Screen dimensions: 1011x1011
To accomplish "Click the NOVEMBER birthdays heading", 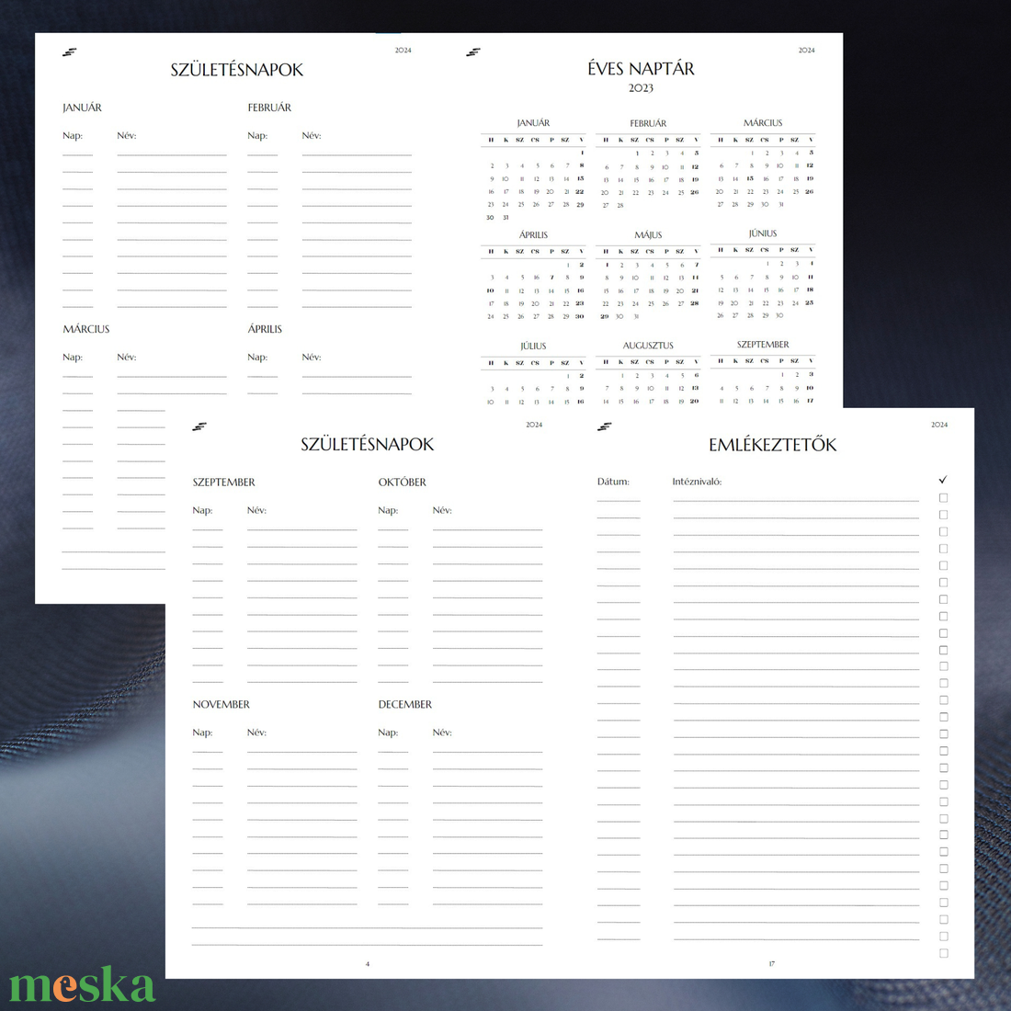I will pos(222,704).
